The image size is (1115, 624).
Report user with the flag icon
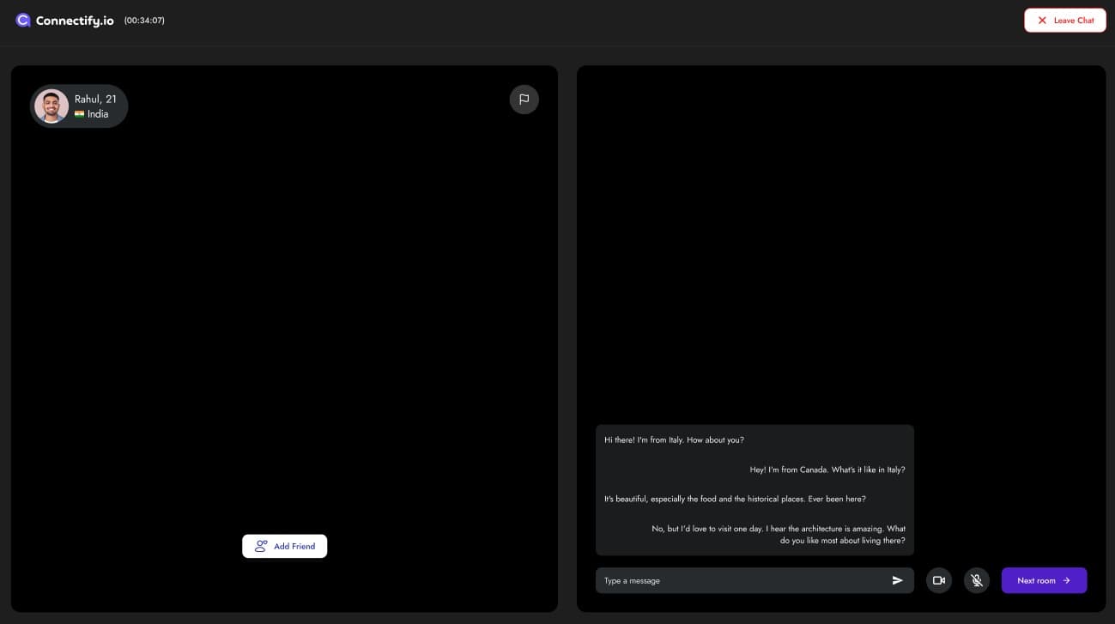coord(524,100)
